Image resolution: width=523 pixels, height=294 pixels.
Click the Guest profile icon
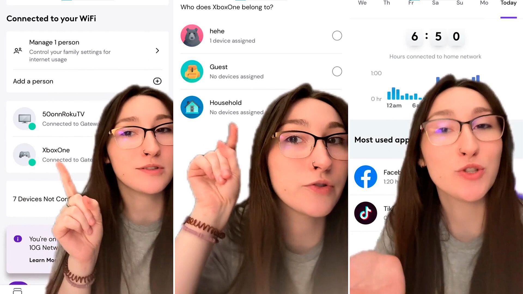tap(192, 71)
